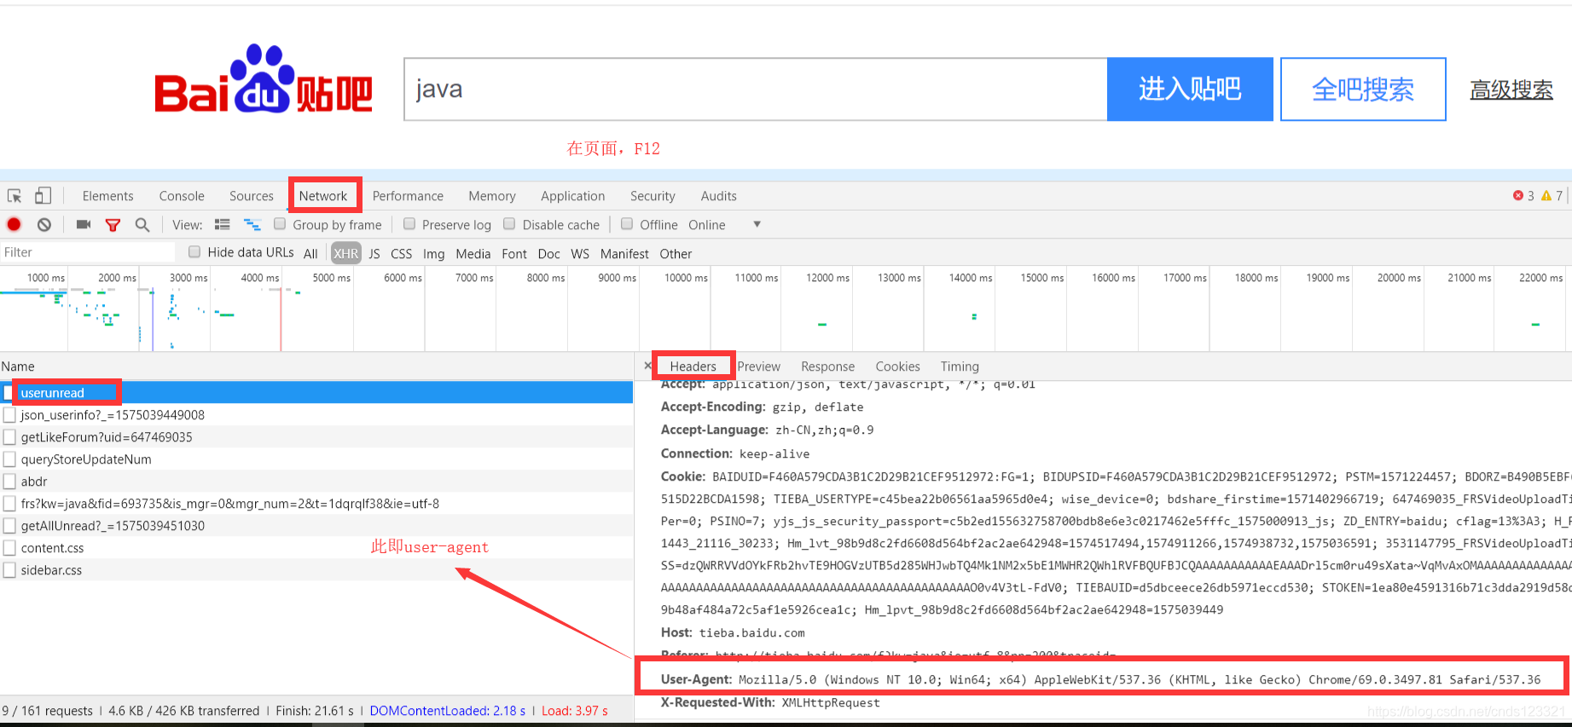Select the Network tab

coord(323,196)
